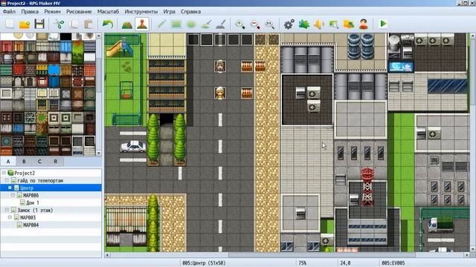Save the project with the floppy disk icon
Viewport: 476px width, 267px height.
pyautogui.click(x=39, y=24)
